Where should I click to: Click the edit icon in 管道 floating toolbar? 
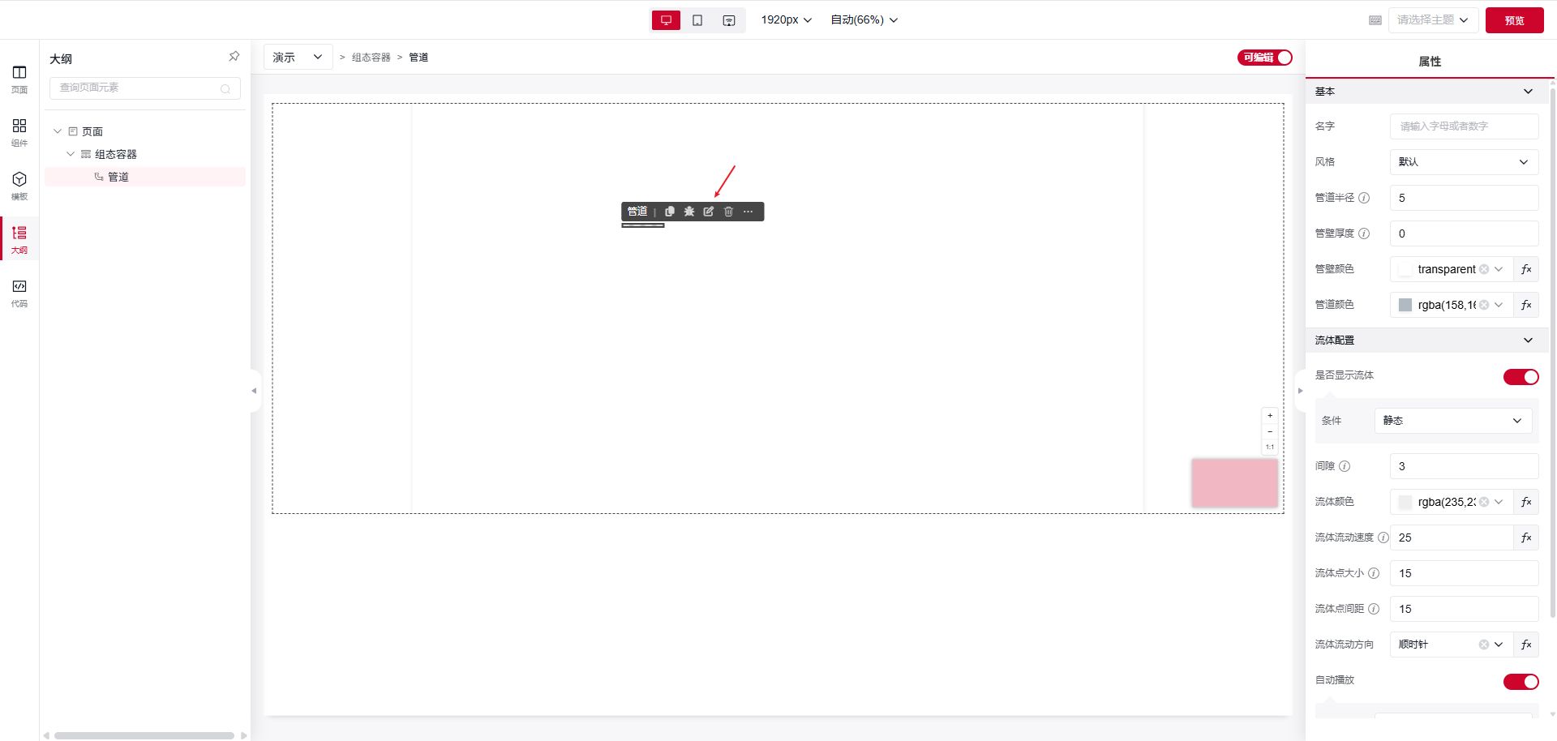pos(708,212)
